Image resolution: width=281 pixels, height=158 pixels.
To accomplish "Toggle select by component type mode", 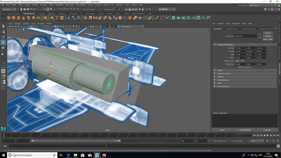I will point(51,9).
